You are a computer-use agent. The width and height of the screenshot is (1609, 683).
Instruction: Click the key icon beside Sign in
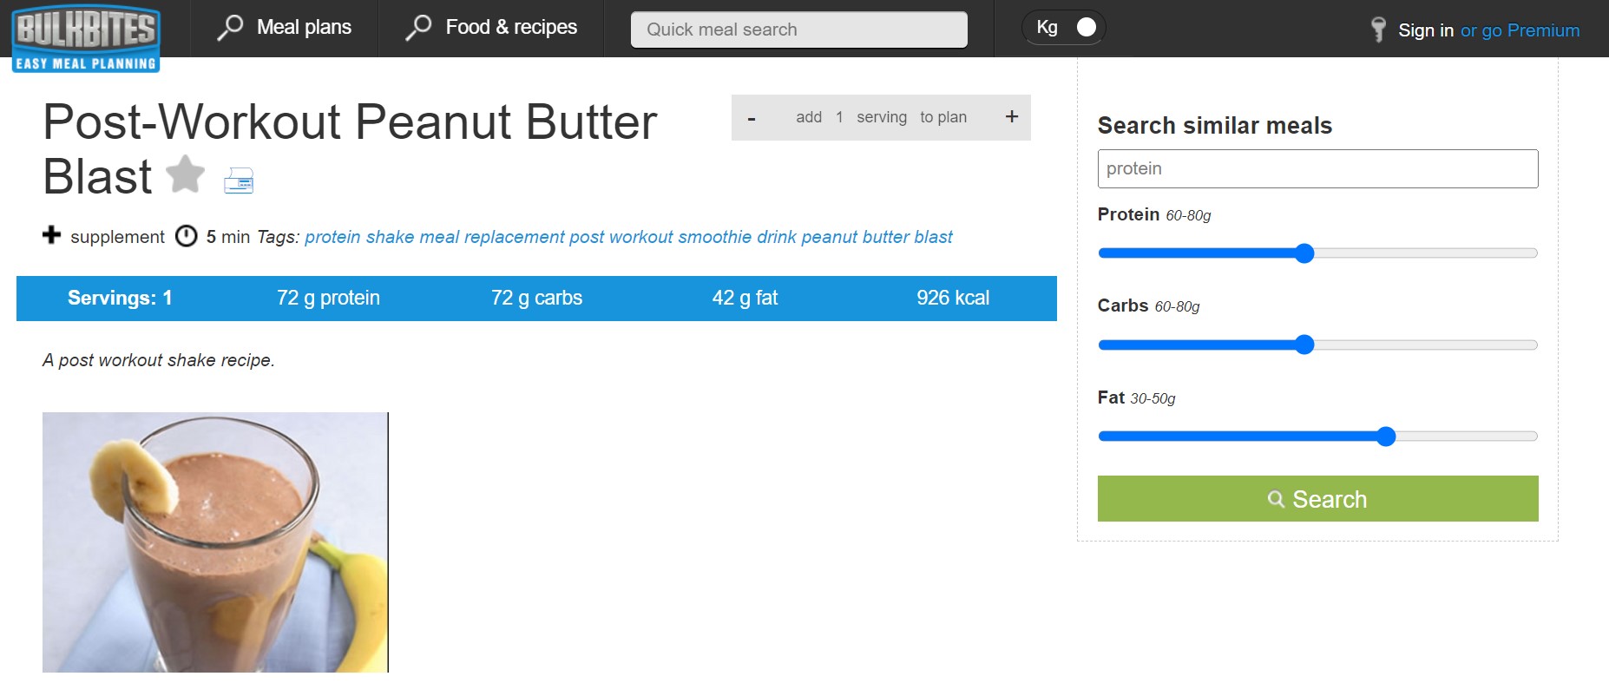[1378, 30]
